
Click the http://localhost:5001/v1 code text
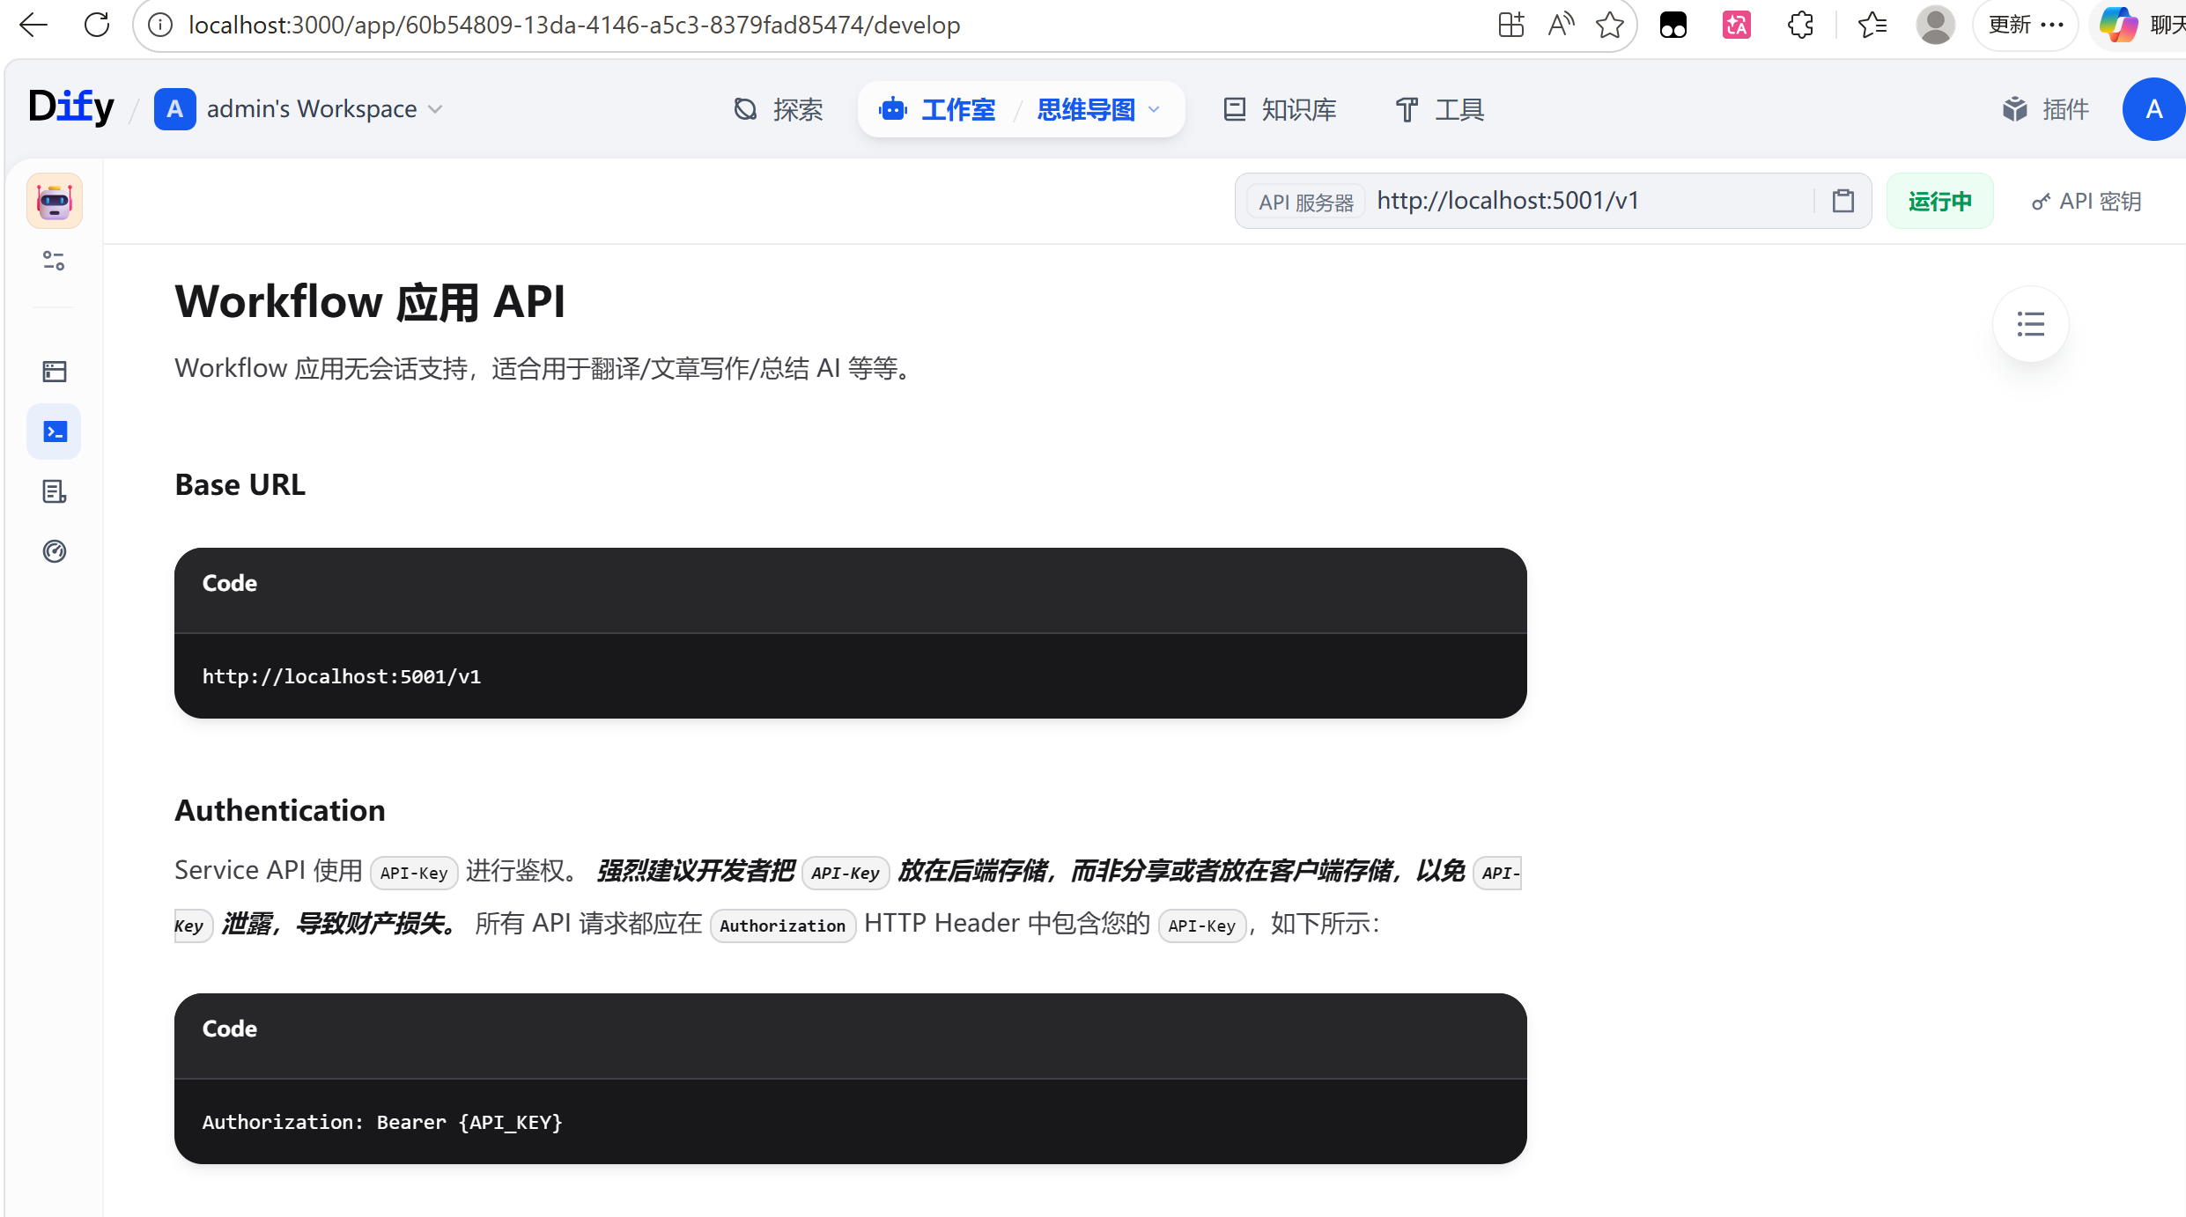[x=342, y=676]
